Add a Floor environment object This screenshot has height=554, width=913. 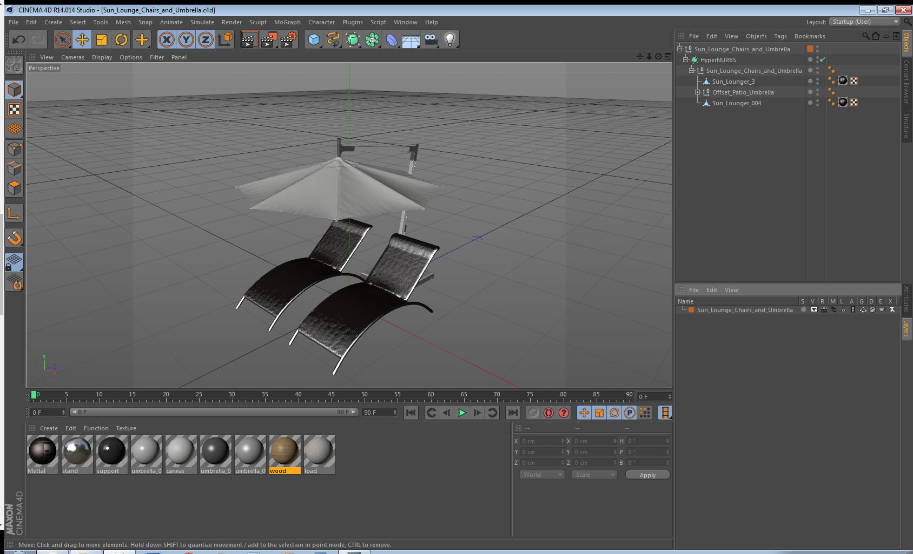(411, 39)
